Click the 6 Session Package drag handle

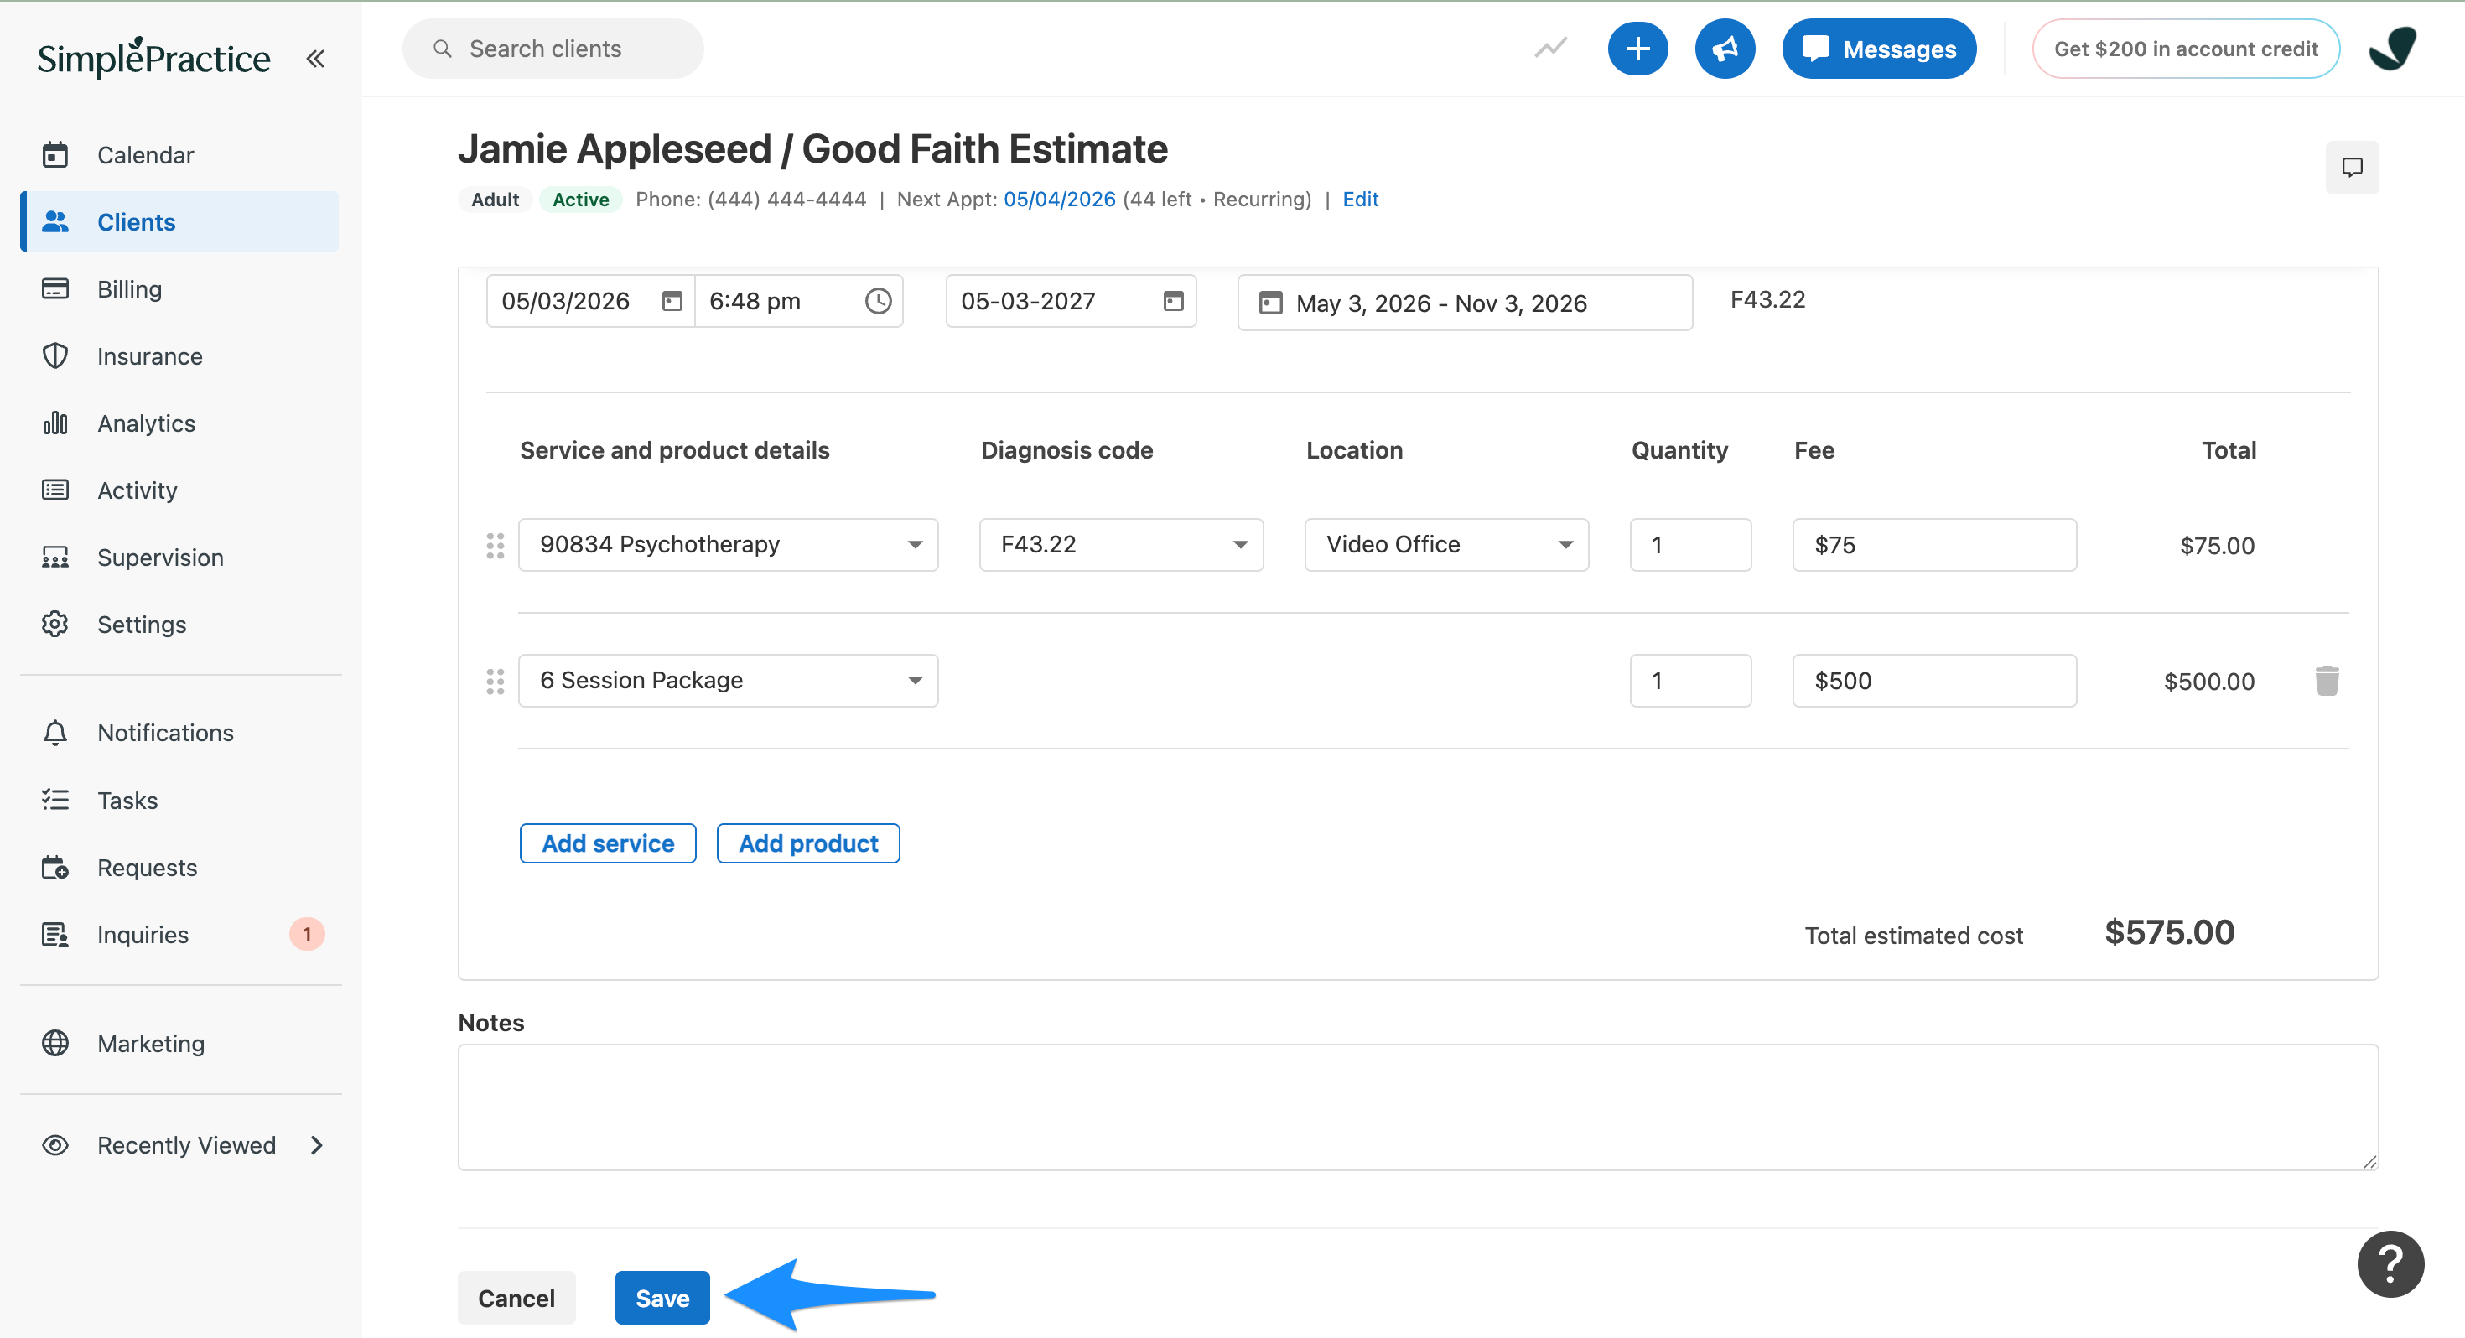pyautogui.click(x=495, y=682)
